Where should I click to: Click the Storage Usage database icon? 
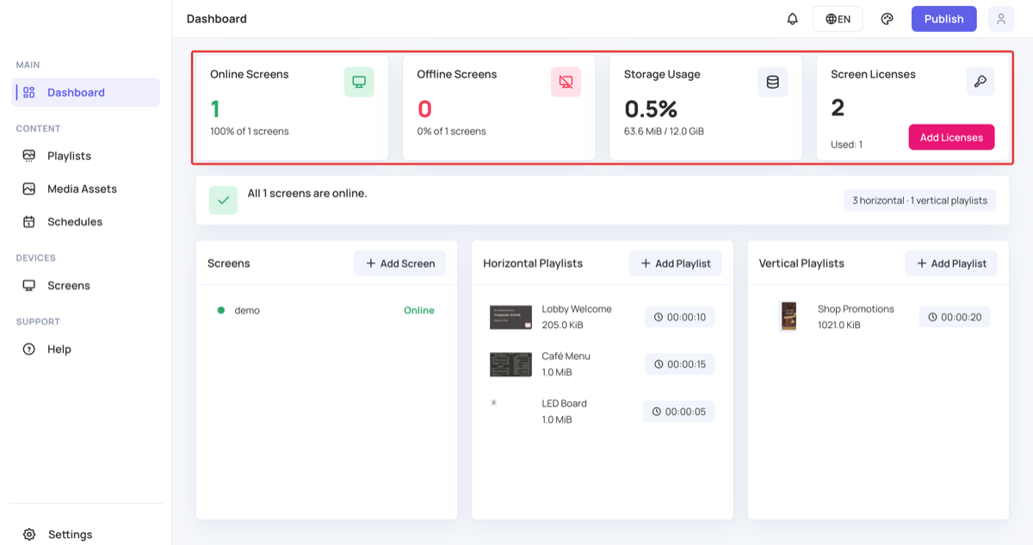[773, 82]
